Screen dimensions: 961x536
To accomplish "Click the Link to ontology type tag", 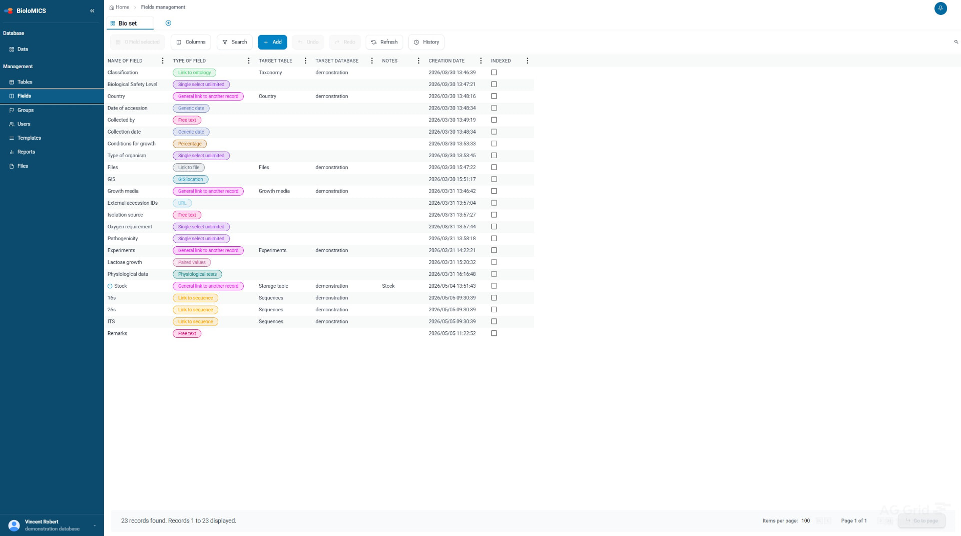I will (195, 73).
